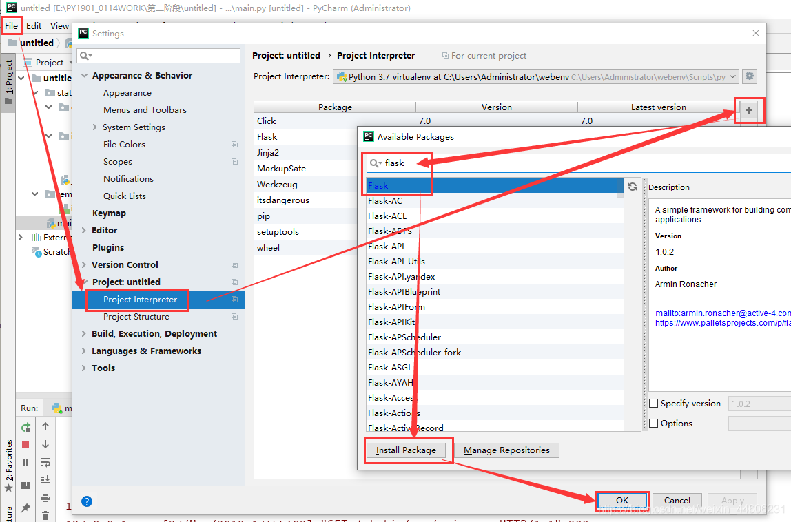Click the Manage Repositories button
The height and width of the screenshot is (522, 791).
506,450
